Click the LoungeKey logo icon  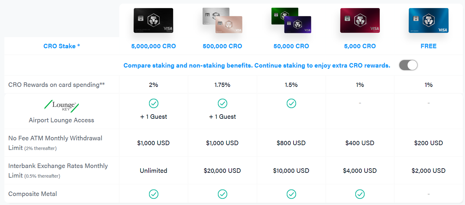[61, 106]
